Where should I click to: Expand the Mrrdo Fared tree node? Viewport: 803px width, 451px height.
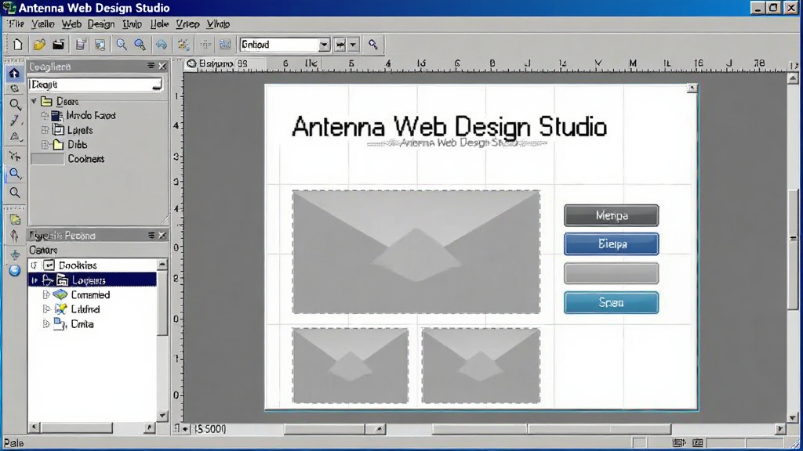click(x=45, y=116)
